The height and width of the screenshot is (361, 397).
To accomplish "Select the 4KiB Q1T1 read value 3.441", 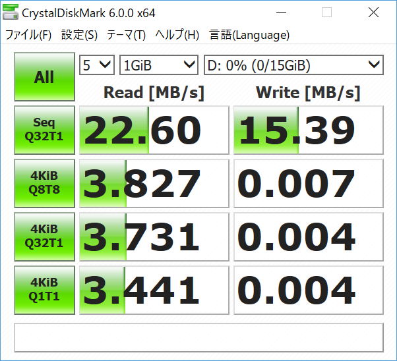I will (154, 290).
